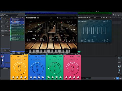This screenshot has height=91, width=122.
Task: Go to previous preset in Rhodecase 88
Action: point(74,18)
